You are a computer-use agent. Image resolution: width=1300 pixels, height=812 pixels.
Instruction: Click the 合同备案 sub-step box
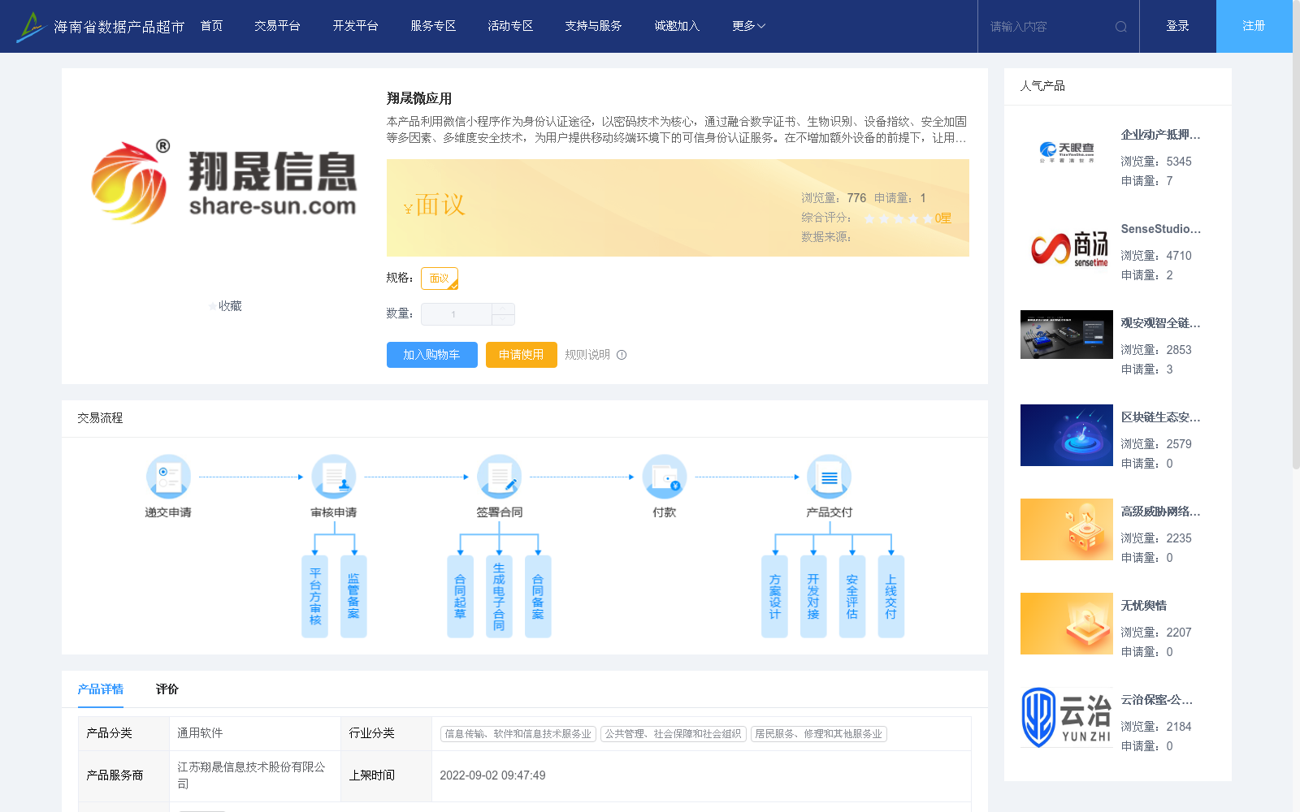pos(538,597)
